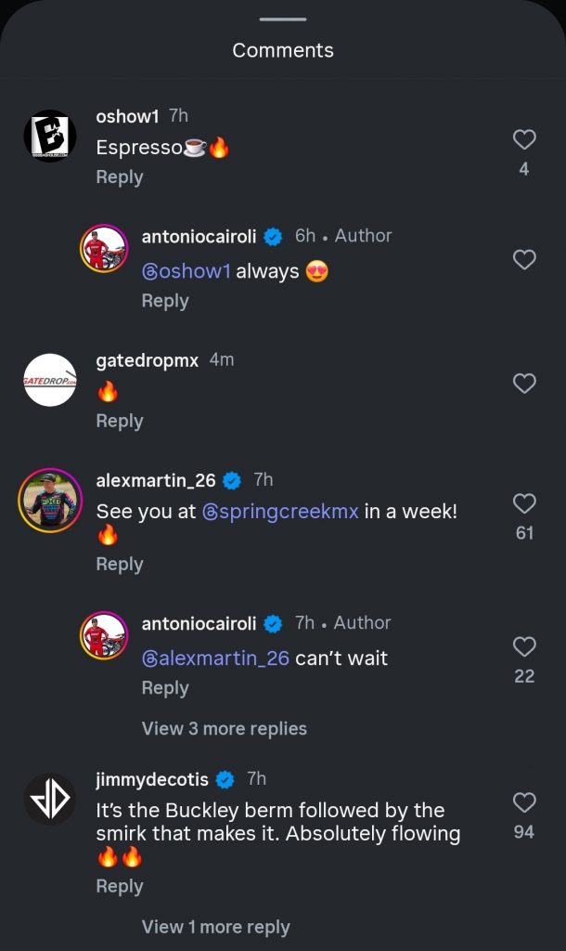Tap antoniocairoli's avatar on "always" reply
Image resolution: width=566 pixels, height=951 pixels.
(x=104, y=249)
